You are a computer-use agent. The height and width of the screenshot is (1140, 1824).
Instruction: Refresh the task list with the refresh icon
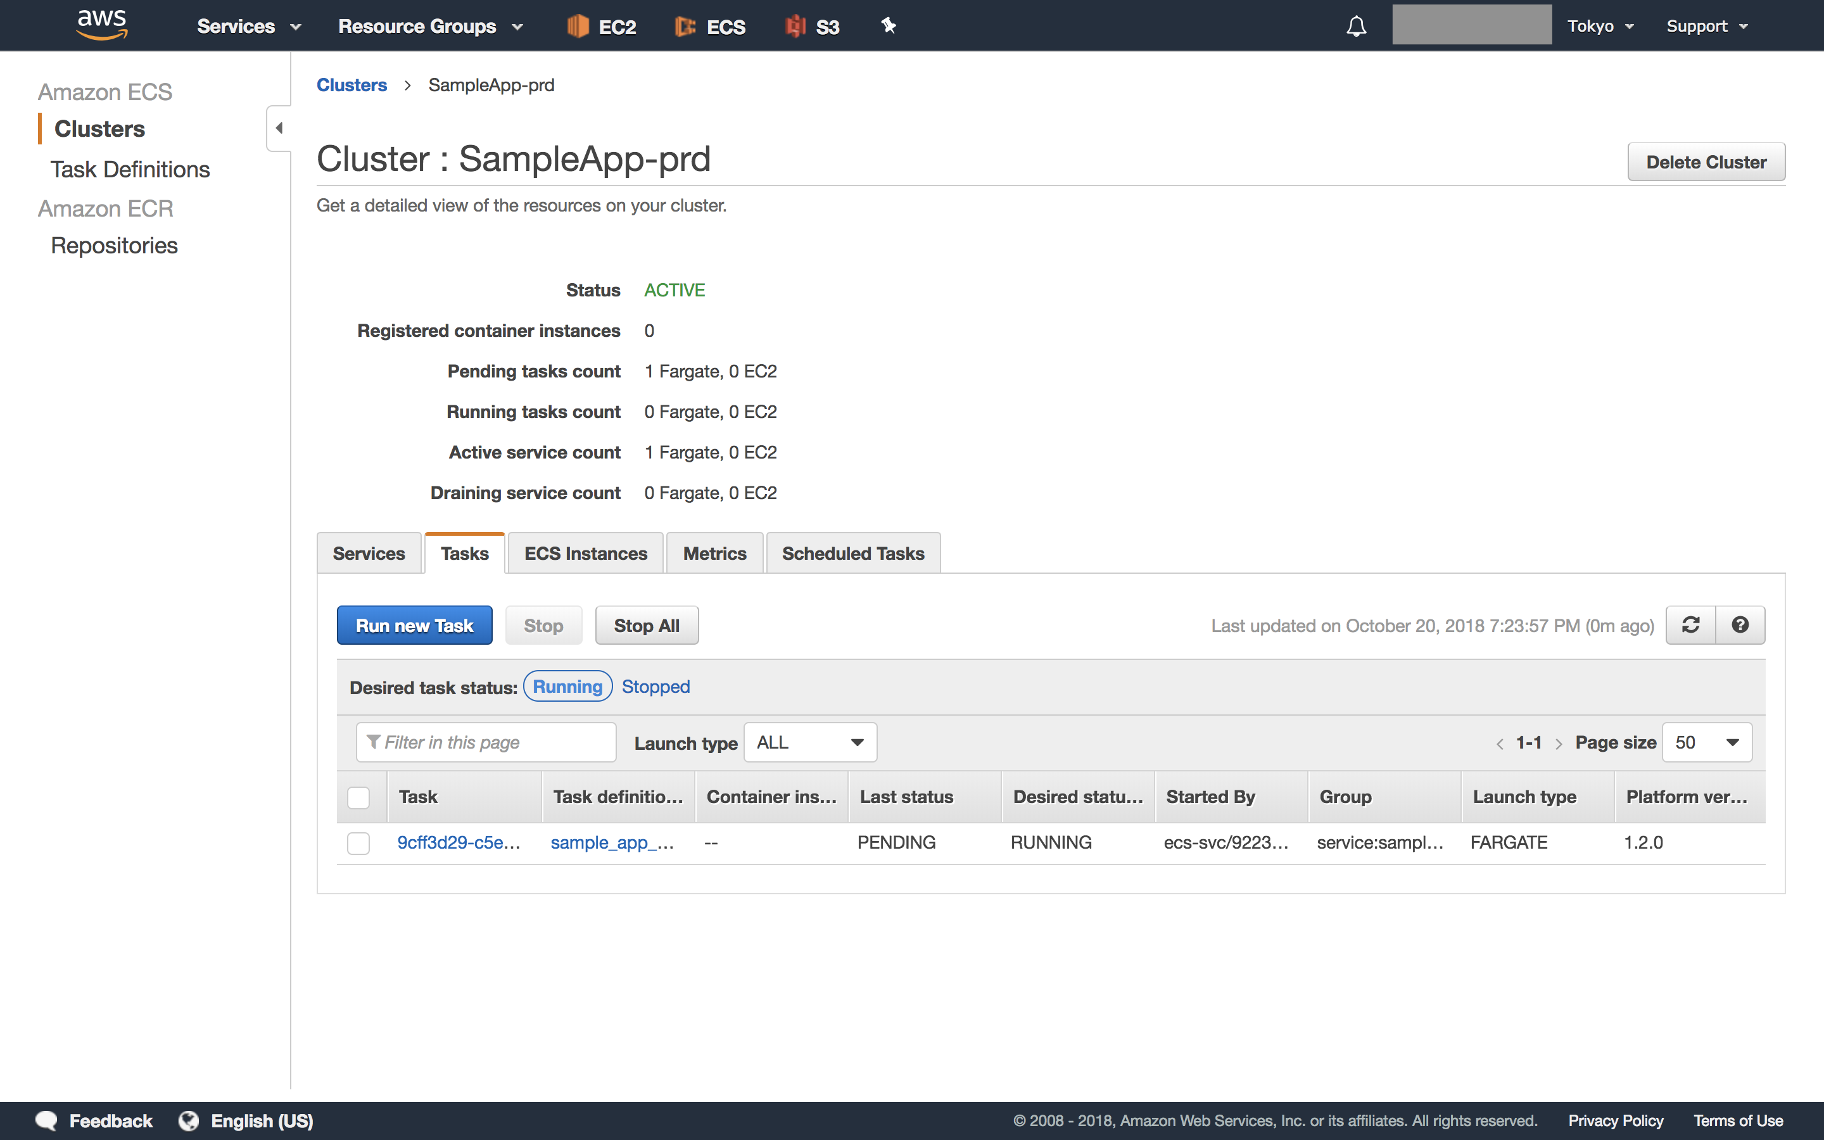(x=1690, y=625)
